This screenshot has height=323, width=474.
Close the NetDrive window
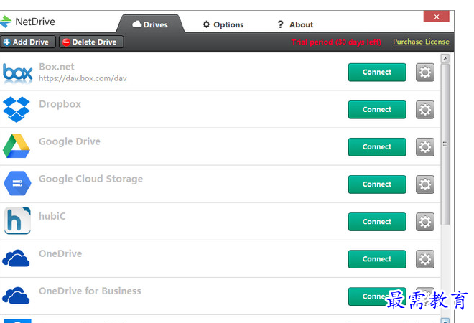pyautogui.click(x=436, y=17)
